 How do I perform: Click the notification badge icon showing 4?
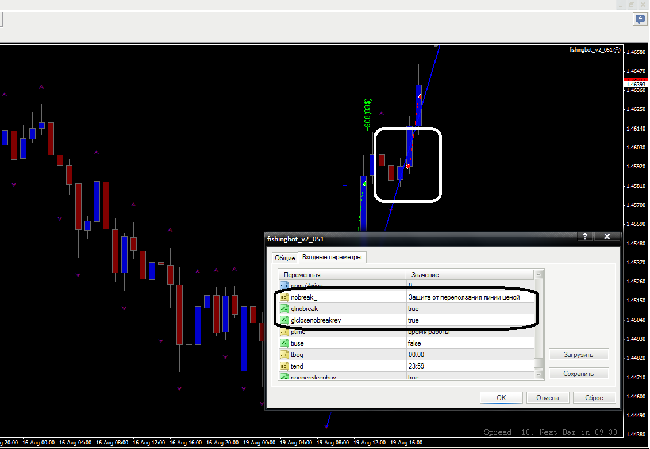(640, 19)
